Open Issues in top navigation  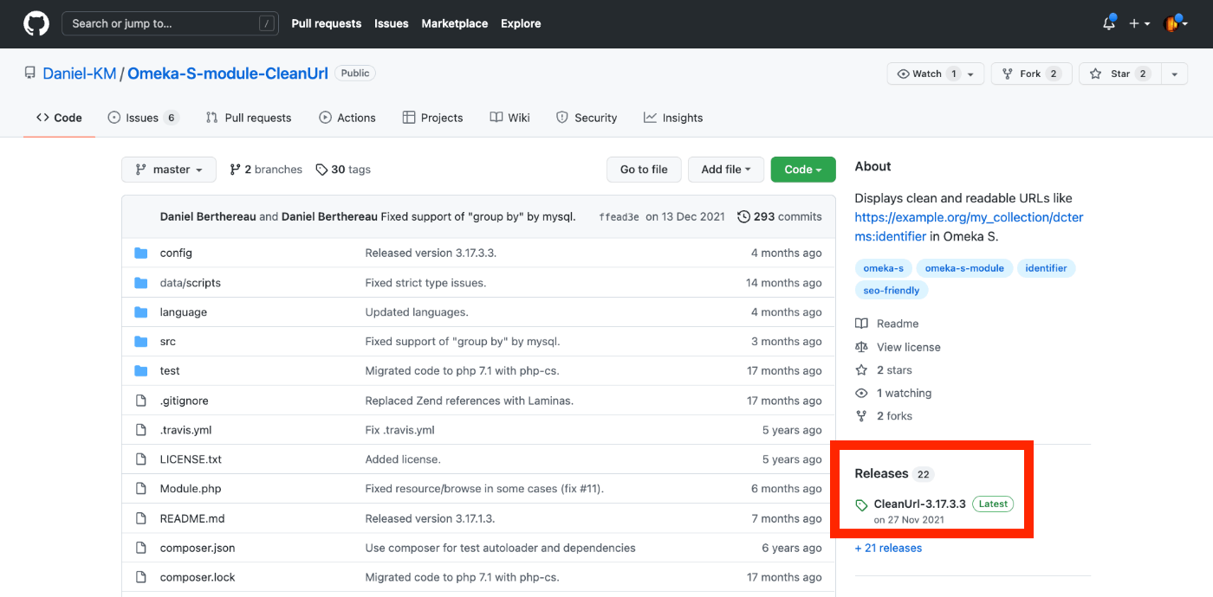(x=392, y=24)
